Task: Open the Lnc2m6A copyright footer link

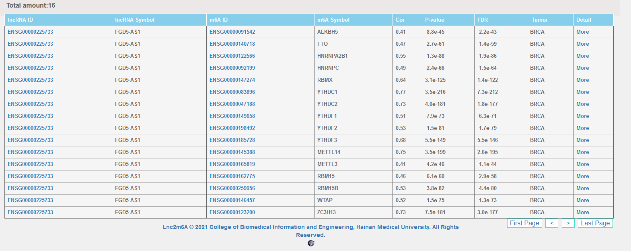Action: coord(310,231)
